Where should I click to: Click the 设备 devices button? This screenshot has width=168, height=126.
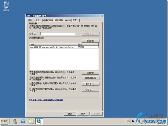(90, 90)
